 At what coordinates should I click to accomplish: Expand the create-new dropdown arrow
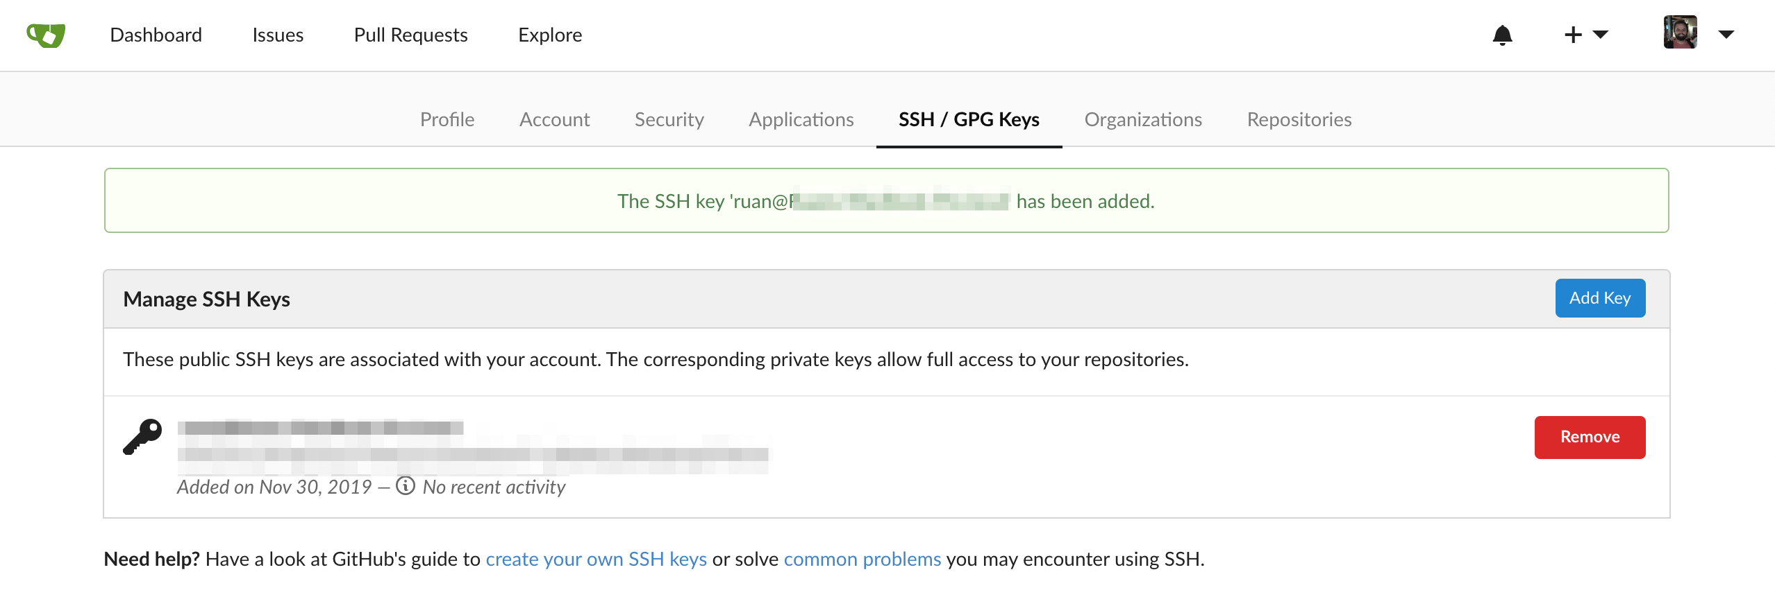(1601, 34)
